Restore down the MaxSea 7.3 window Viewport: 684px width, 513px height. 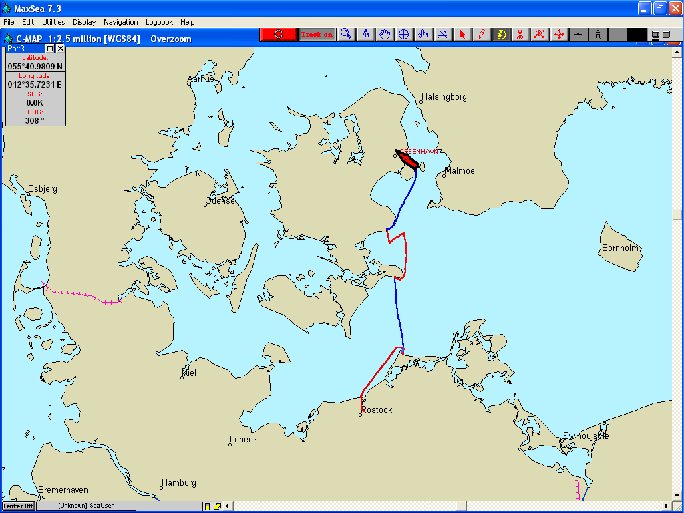click(660, 8)
